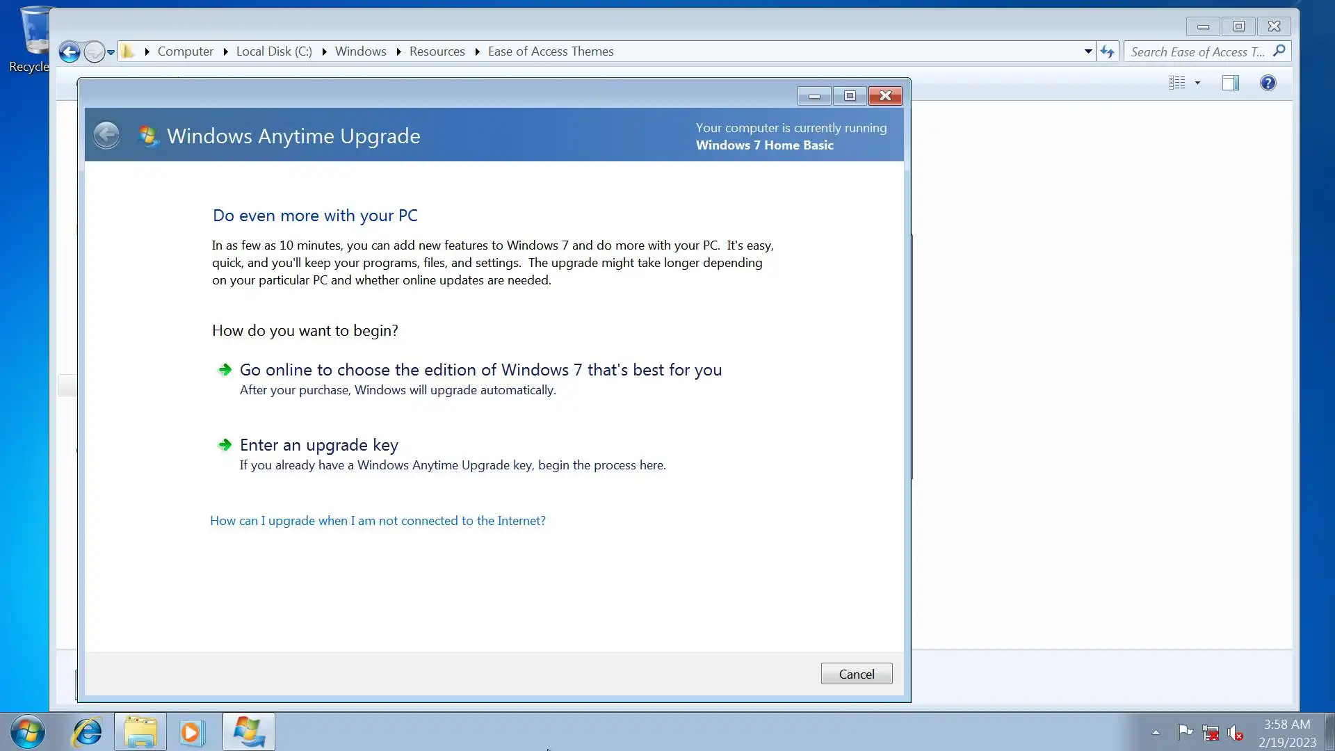
Task: Click the back arrow in Anytime Upgrade header
Action: tap(106, 135)
